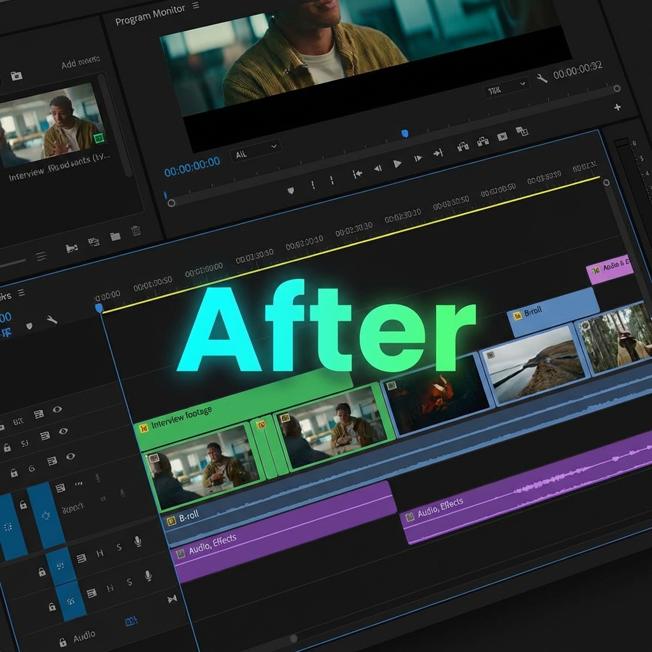Viewport: 652px width, 652px height.
Task: Click the Audio label at the bottom left
Action: point(84,634)
